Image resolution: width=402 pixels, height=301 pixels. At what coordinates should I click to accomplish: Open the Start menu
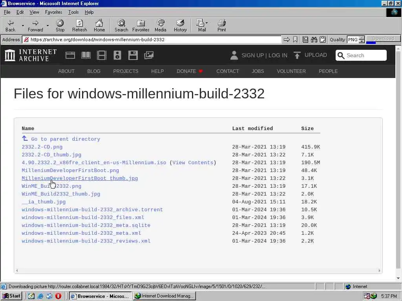[11, 296]
